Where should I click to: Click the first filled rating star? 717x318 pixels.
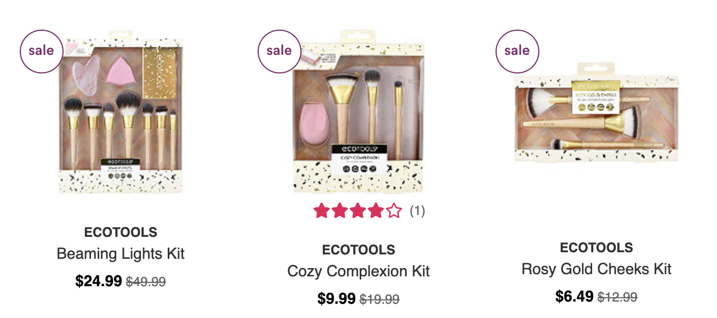322,211
